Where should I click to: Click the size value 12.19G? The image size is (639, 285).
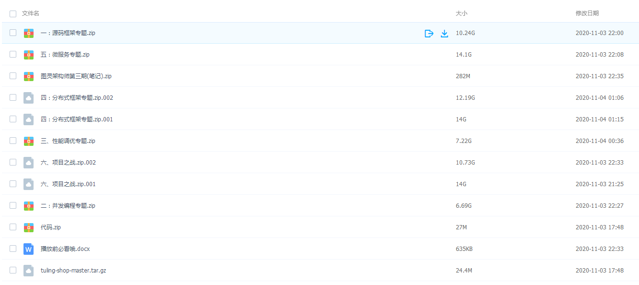pos(465,98)
